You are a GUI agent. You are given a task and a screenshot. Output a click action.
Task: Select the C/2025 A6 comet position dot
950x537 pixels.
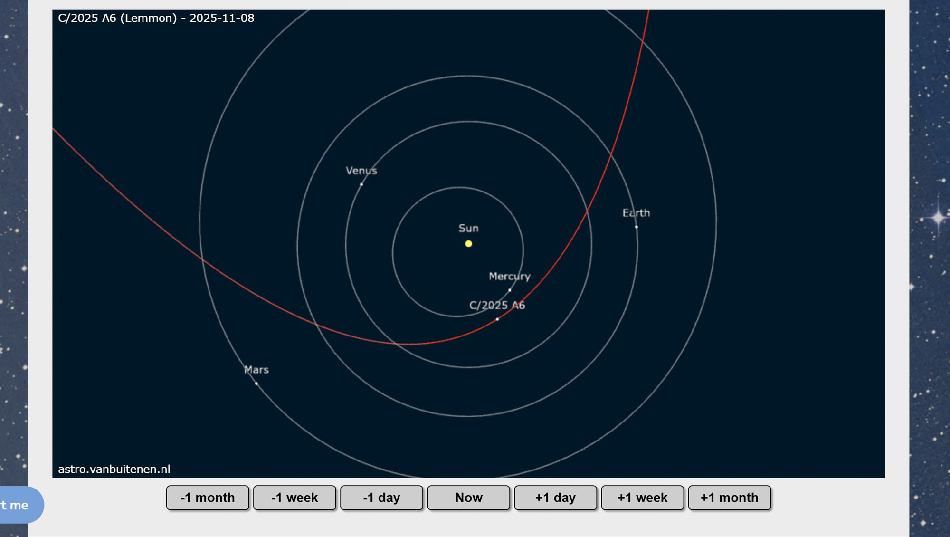coord(497,319)
